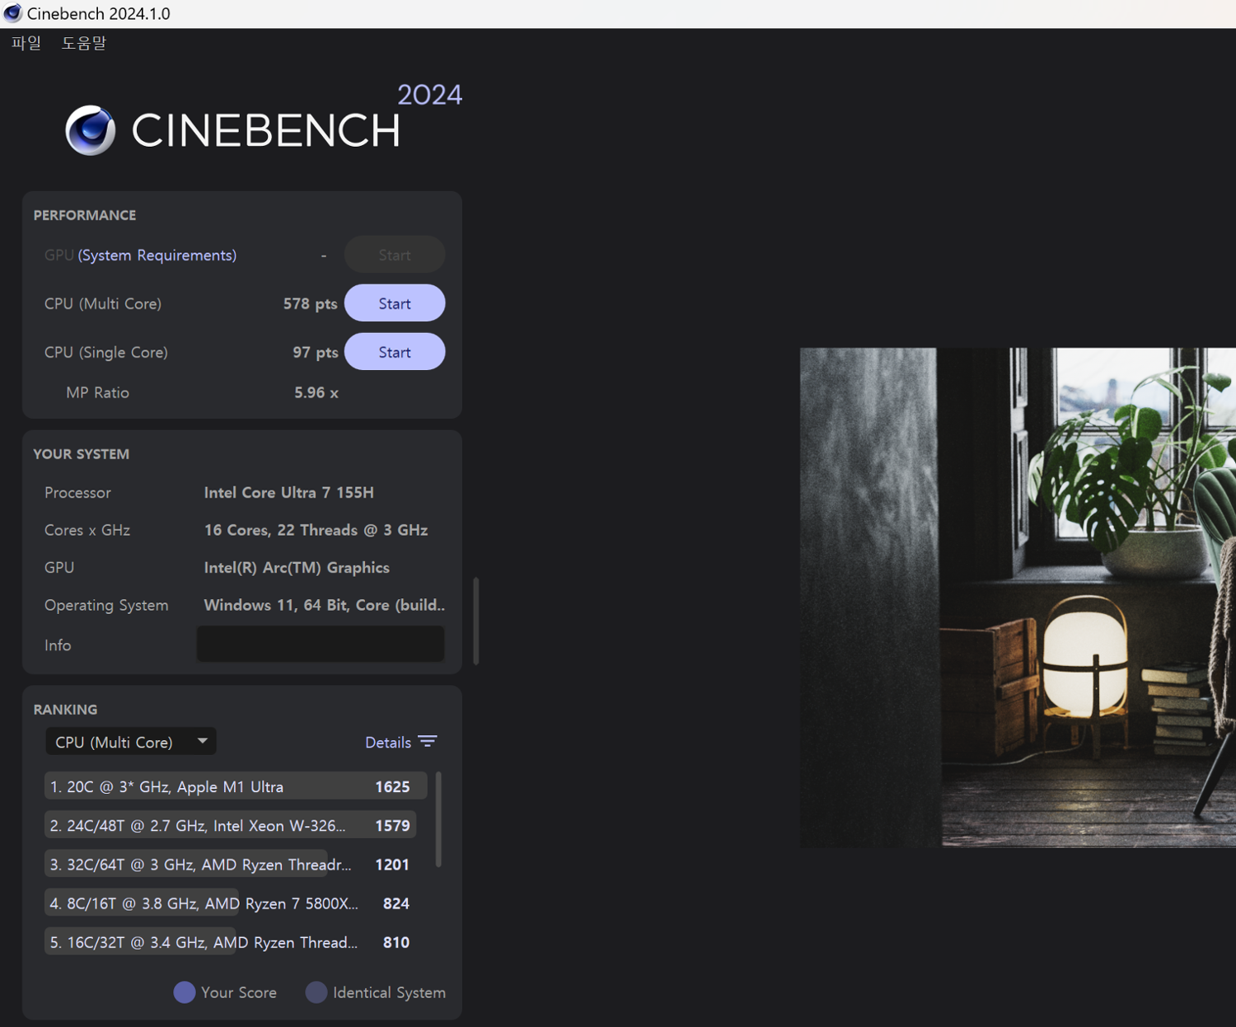Select the Intel Xeon W-326 ranking entry
The image size is (1236, 1027).
230,825
